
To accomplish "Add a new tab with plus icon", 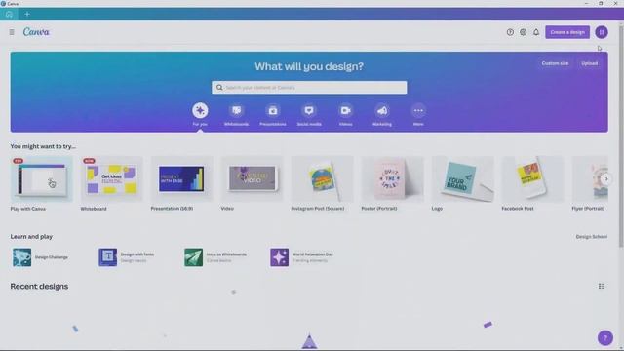I will [27, 15].
